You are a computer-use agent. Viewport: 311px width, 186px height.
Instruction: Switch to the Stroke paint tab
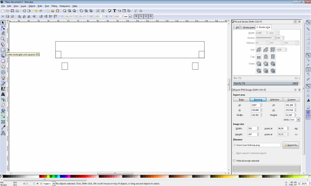[x=248, y=27]
